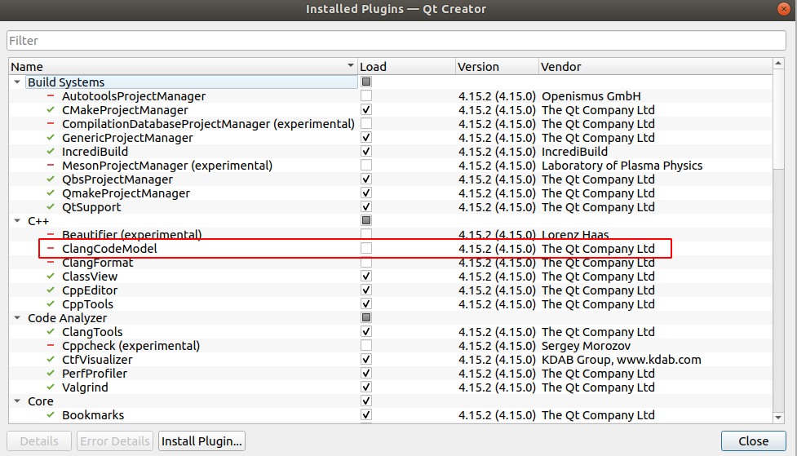
Task: Select the PerfProfiler plugin row
Action: click(391, 373)
